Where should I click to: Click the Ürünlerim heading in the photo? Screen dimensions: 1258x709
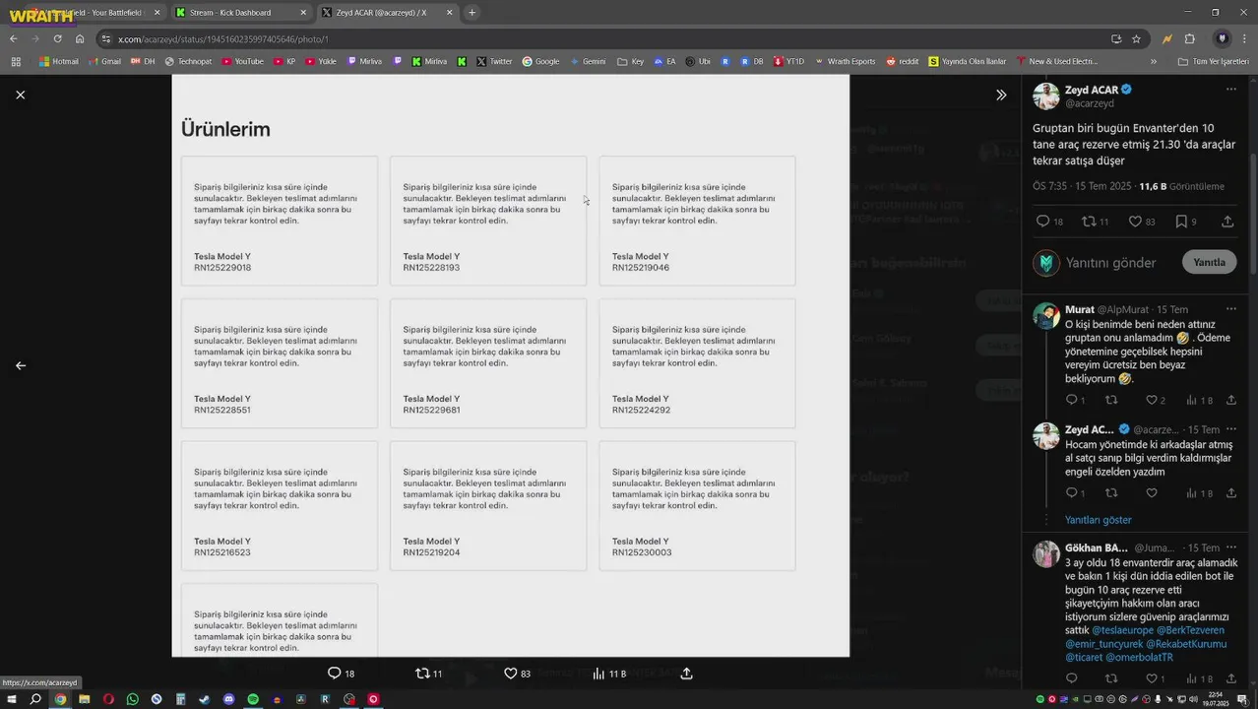click(225, 129)
